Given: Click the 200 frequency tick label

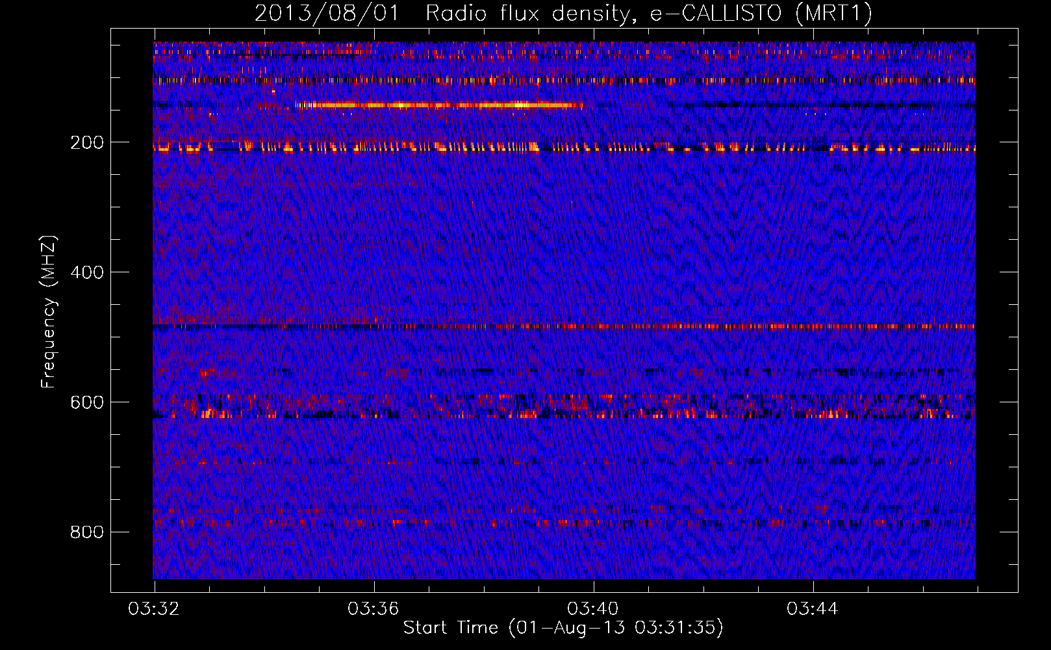Looking at the screenshot, I should coord(87,142).
